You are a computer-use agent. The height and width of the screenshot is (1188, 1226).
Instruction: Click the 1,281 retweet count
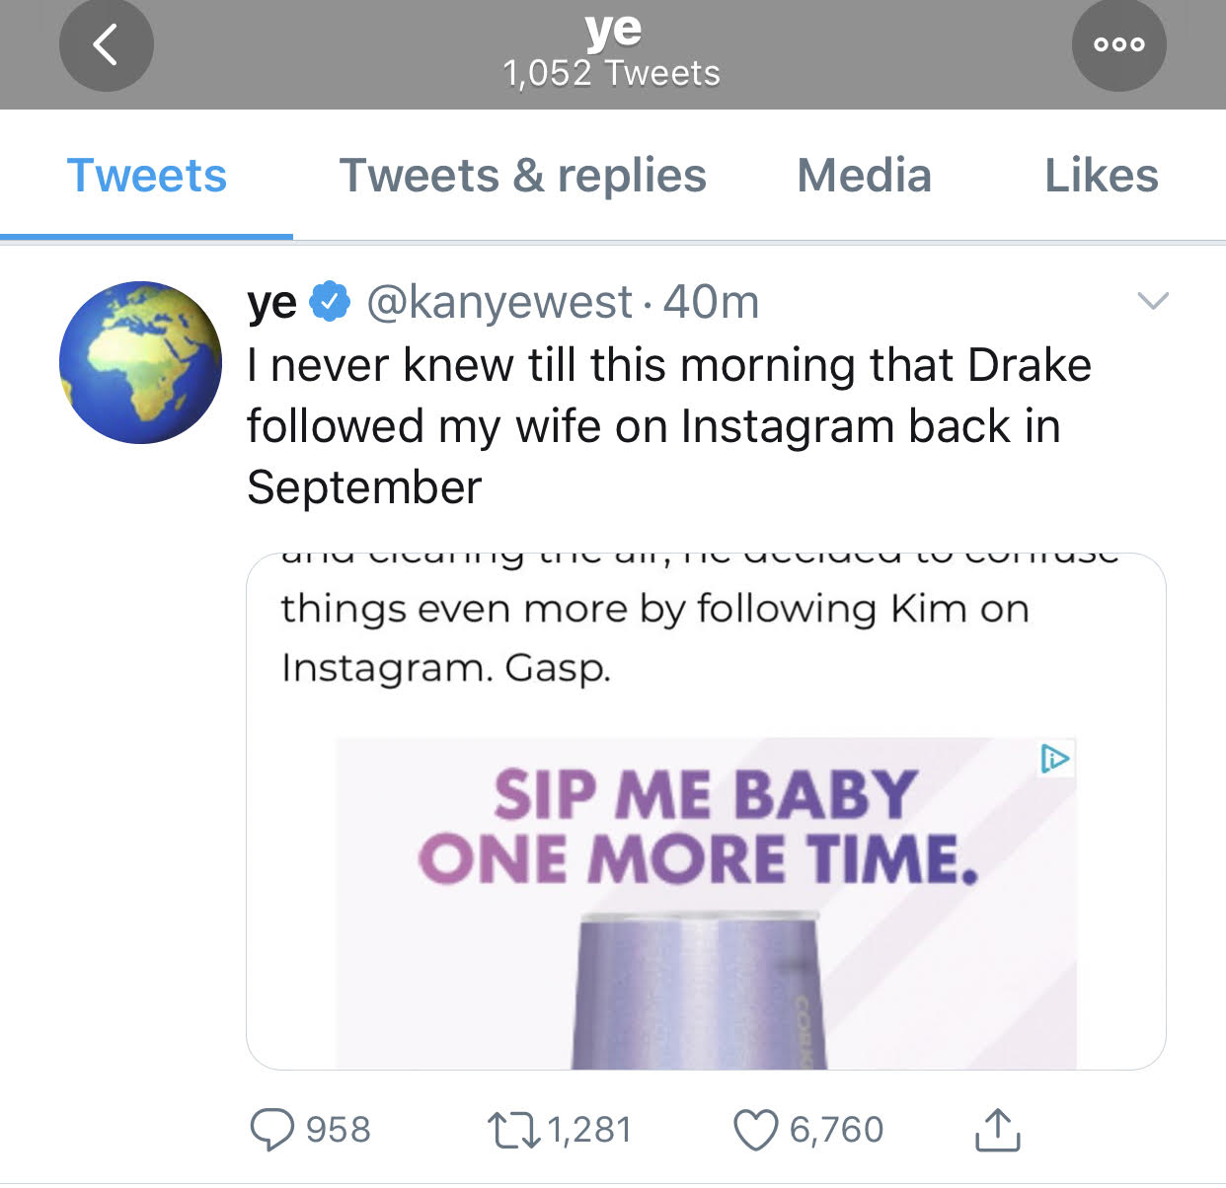(x=589, y=1131)
